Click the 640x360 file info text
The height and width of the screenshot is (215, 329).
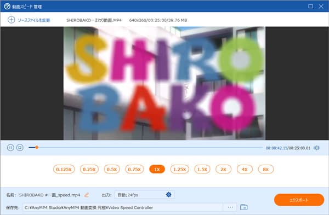[x=158, y=20]
